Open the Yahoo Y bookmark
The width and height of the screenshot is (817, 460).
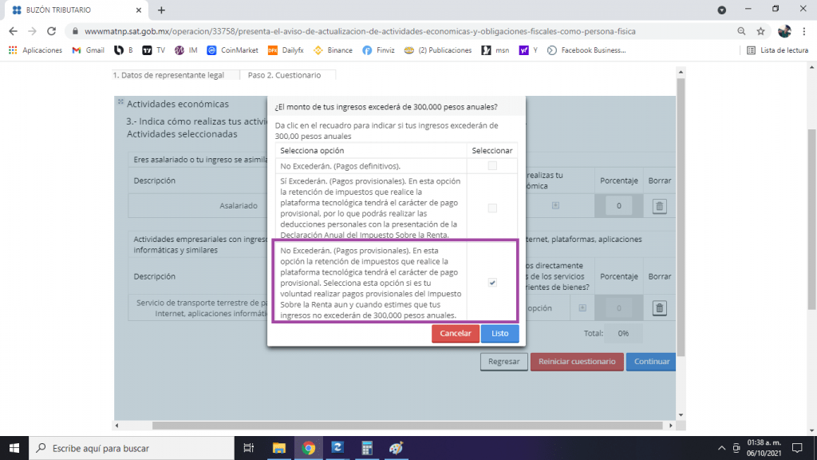coord(528,50)
